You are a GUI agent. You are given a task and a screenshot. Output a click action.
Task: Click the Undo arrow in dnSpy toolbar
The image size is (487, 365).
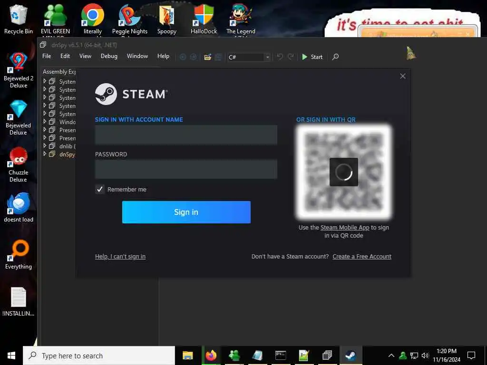pos(280,57)
